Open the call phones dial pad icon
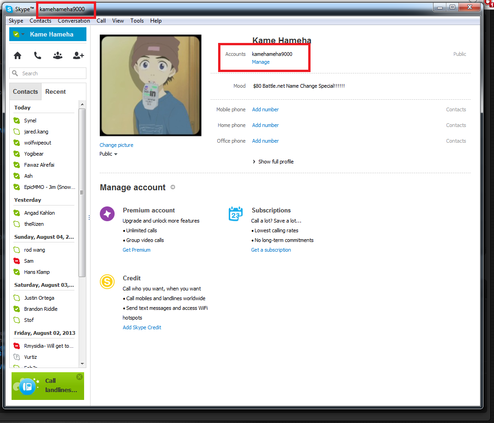Screen dimensions: 494x423 [37, 56]
